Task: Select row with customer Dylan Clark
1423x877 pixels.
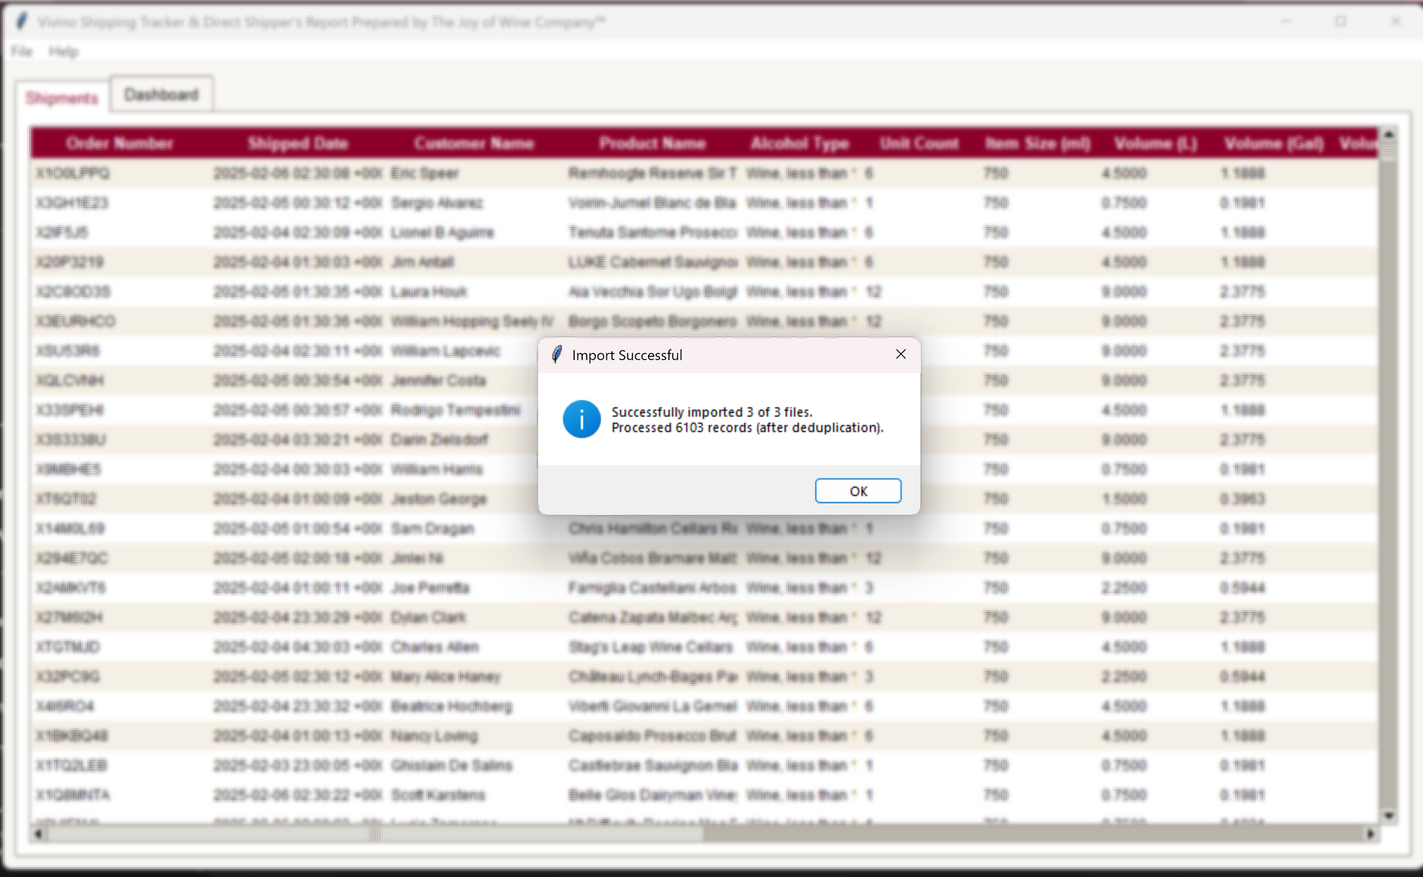Action: pos(704,617)
